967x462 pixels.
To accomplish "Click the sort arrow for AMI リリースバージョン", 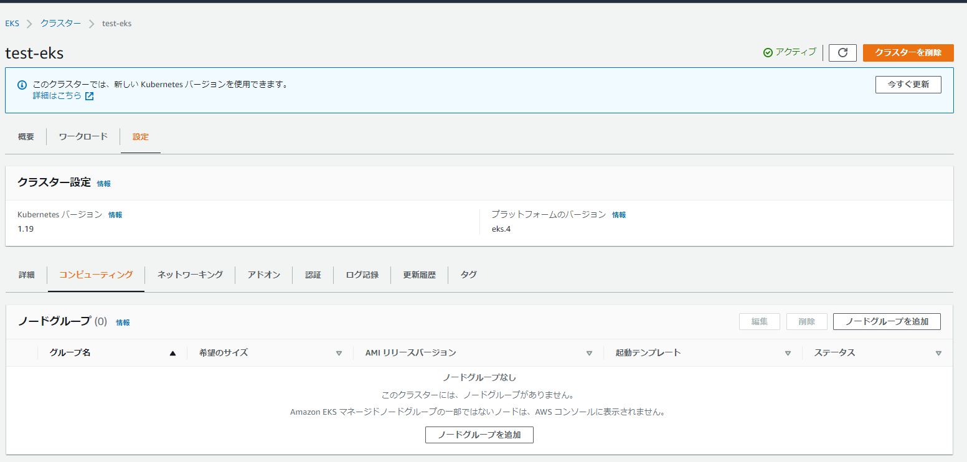I will [x=589, y=353].
